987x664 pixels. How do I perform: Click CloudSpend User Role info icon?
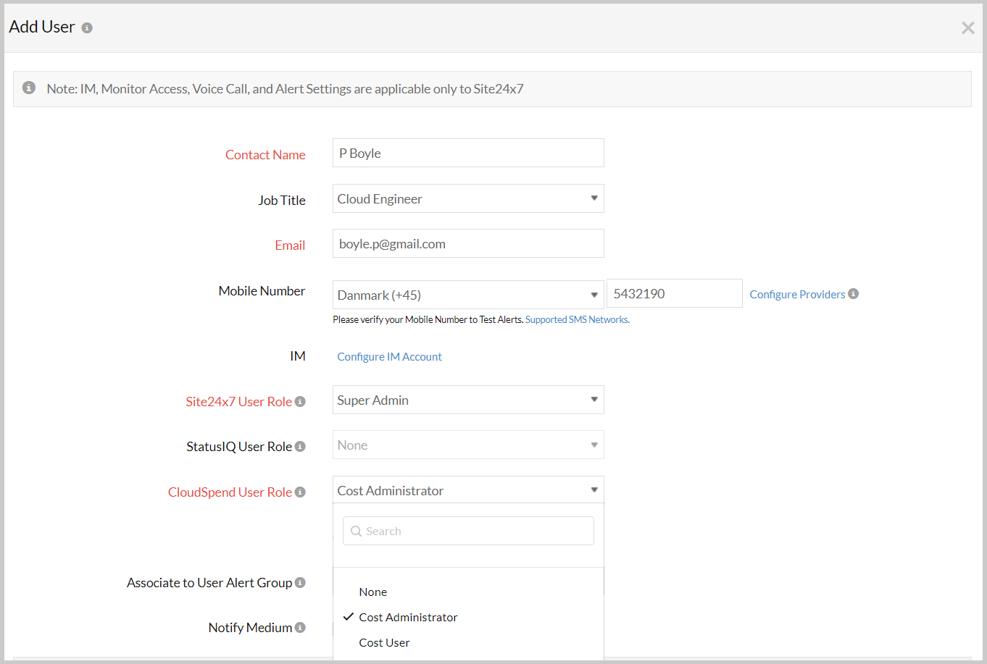[x=300, y=492]
